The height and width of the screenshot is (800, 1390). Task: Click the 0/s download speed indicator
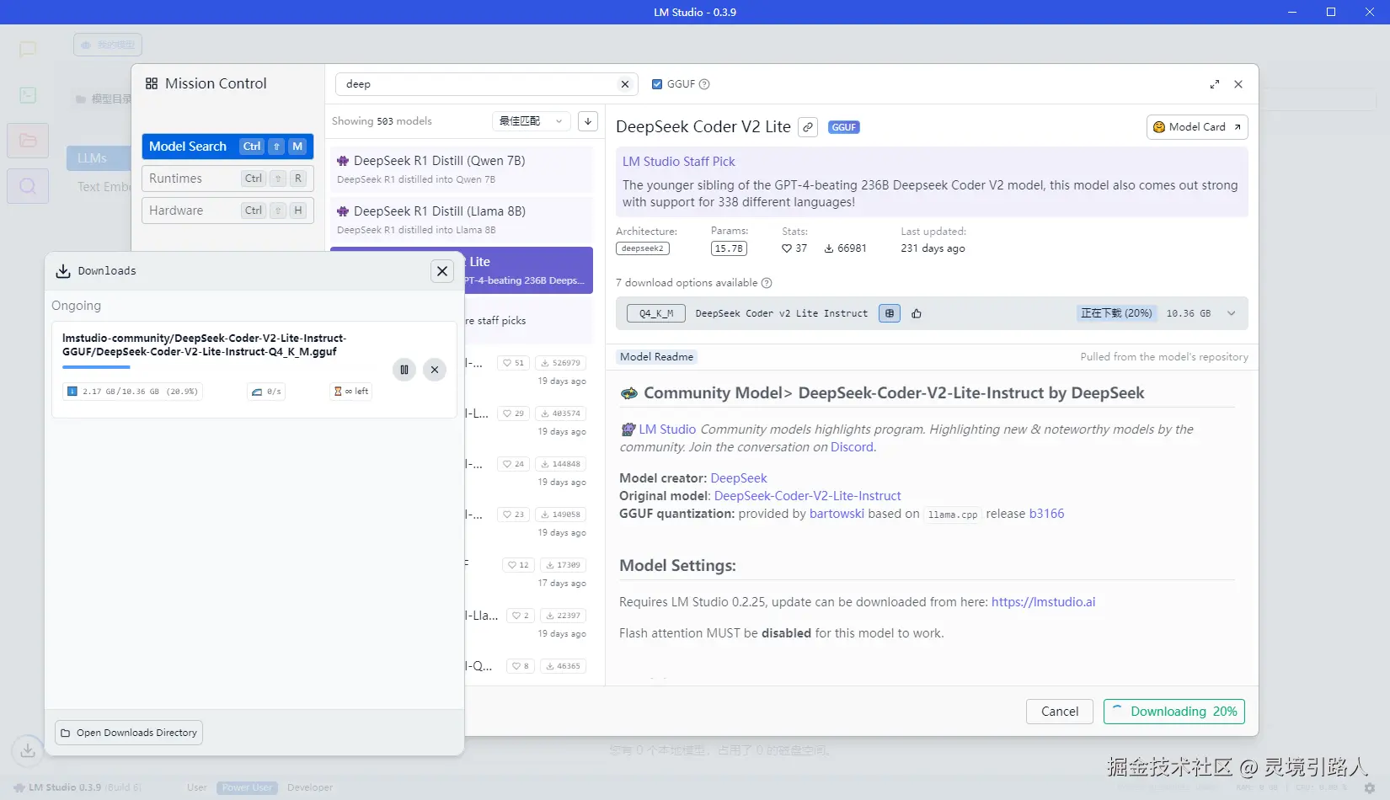click(266, 392)
